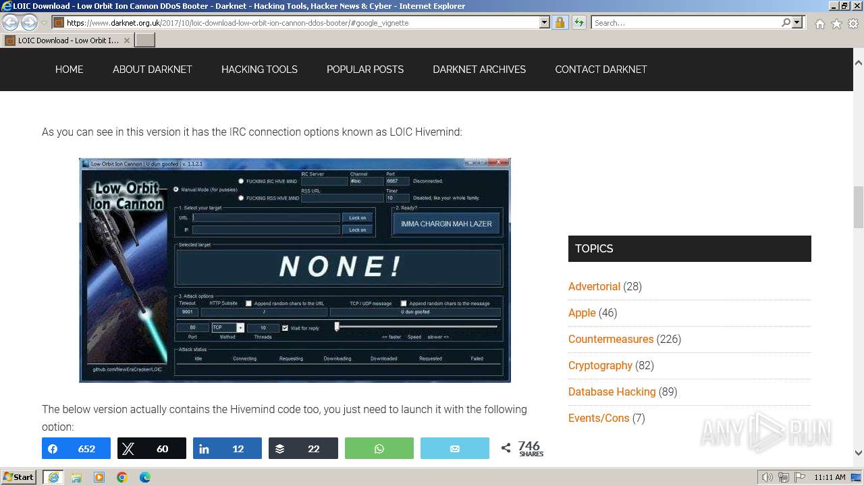Open the File Explorer taskbar icon
Viewport: 864px width, 486px height.
point(76,477)
